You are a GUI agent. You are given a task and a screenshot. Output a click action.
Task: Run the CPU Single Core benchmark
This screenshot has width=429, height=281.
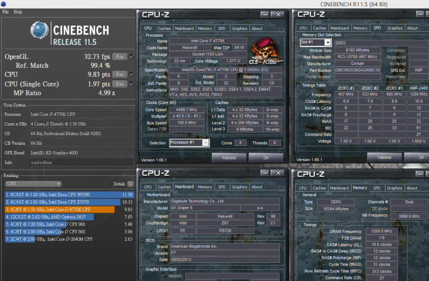[120, 84]
